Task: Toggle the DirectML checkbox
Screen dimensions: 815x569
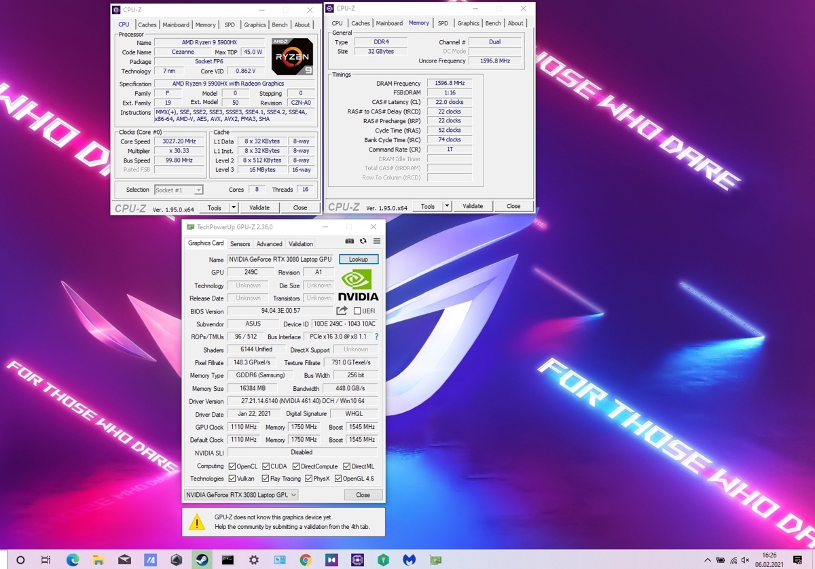Action: pos(346,466)
